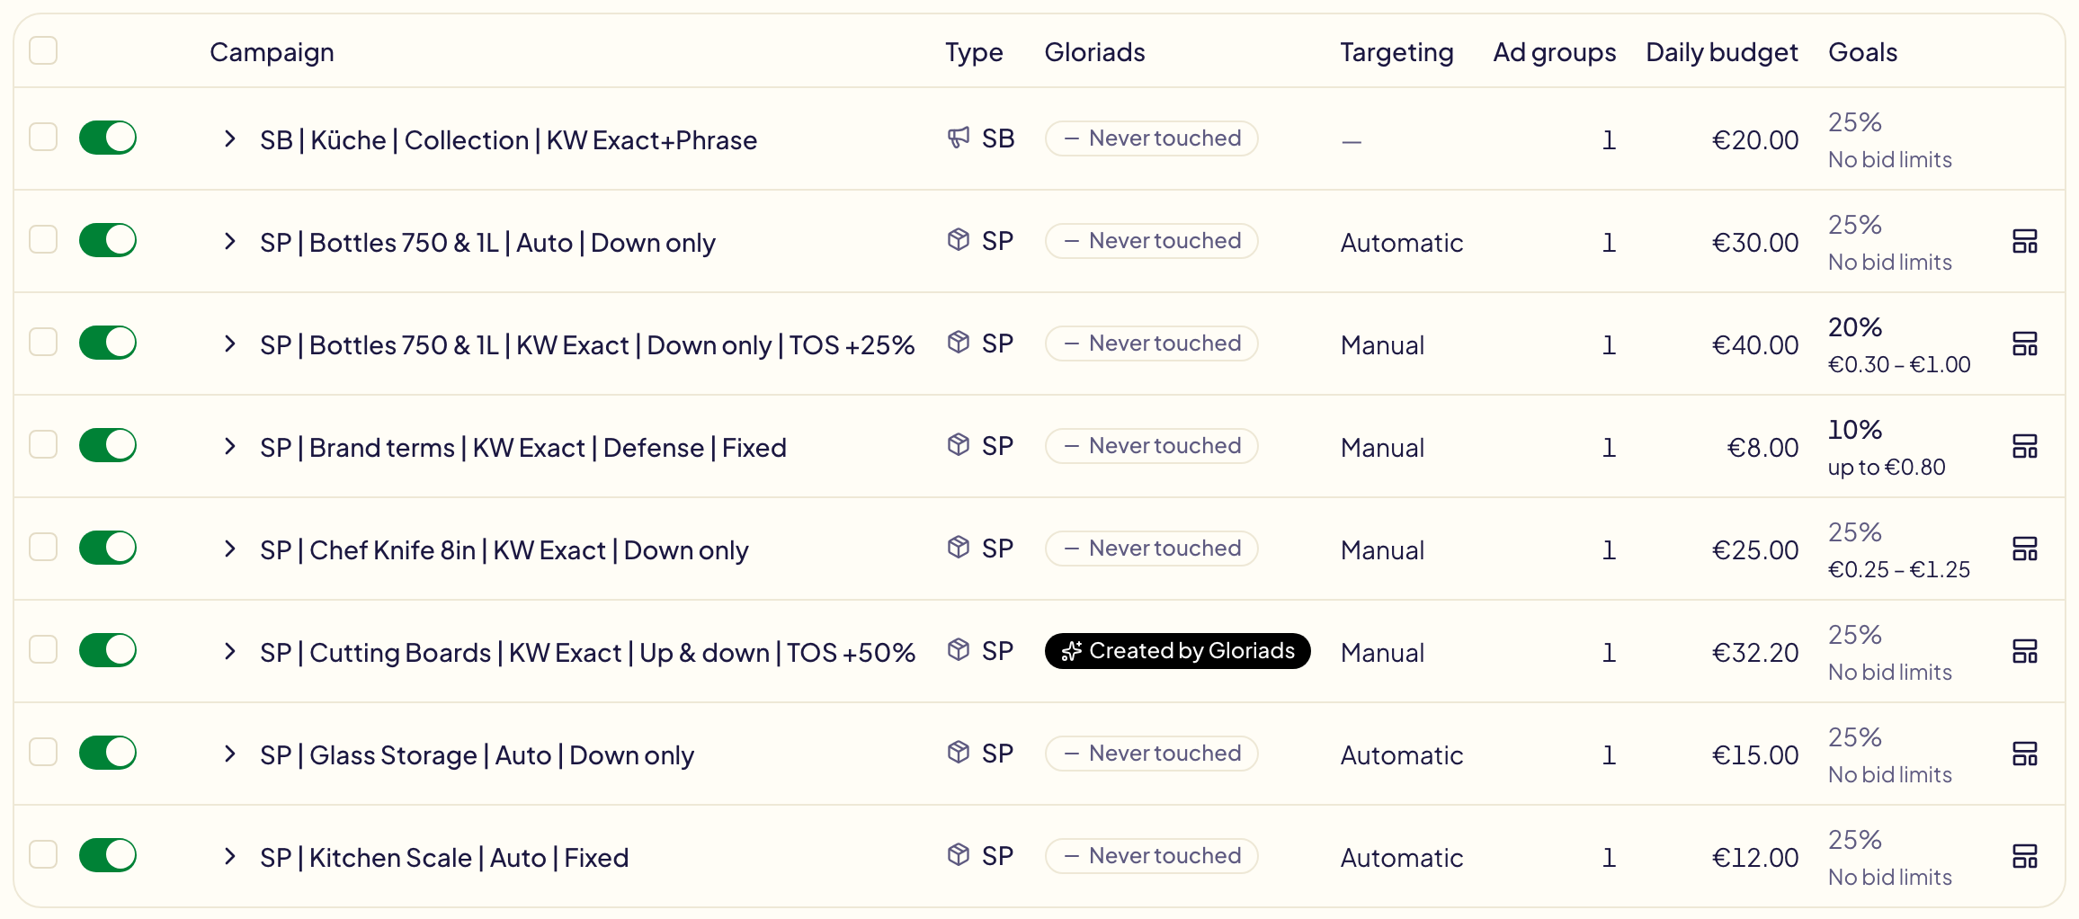Image resolution: width=2079 pixels, height=919 pixels.
Task: Expand Glass Storage Auto campaign row
Action: pyautogui.click(x=230, y=754)
